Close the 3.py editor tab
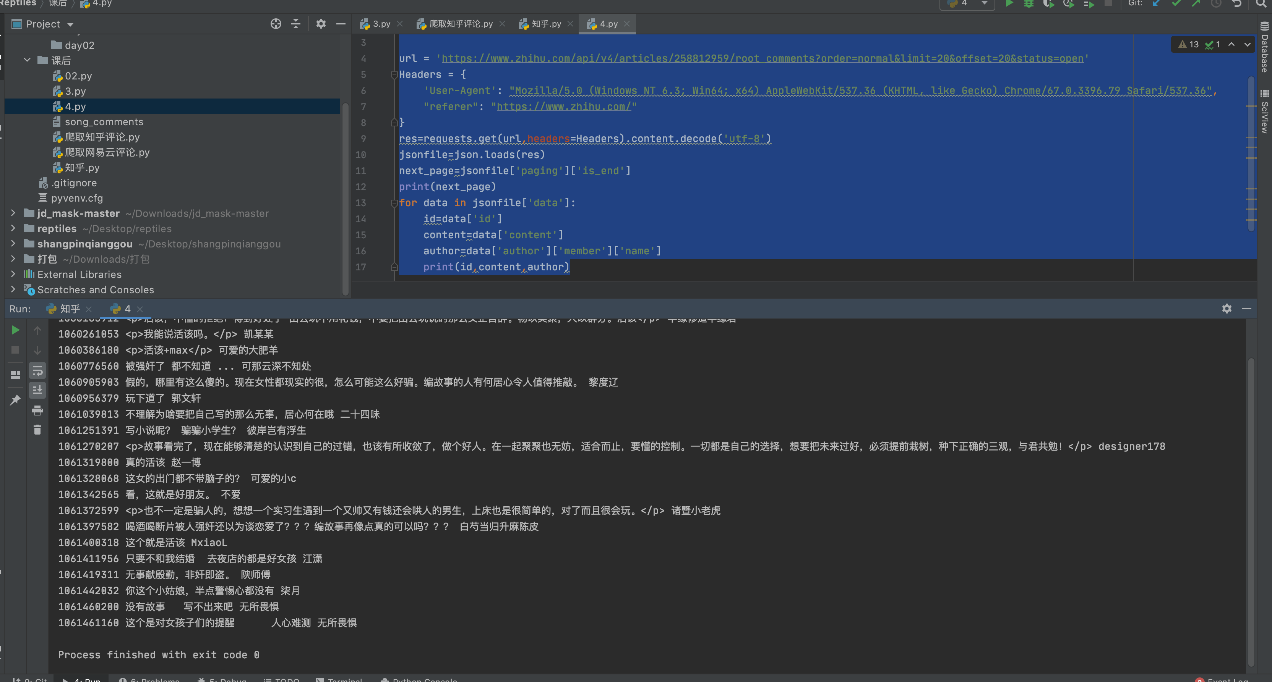Screen dimensions: 1272x682 [x=400, y=24]
